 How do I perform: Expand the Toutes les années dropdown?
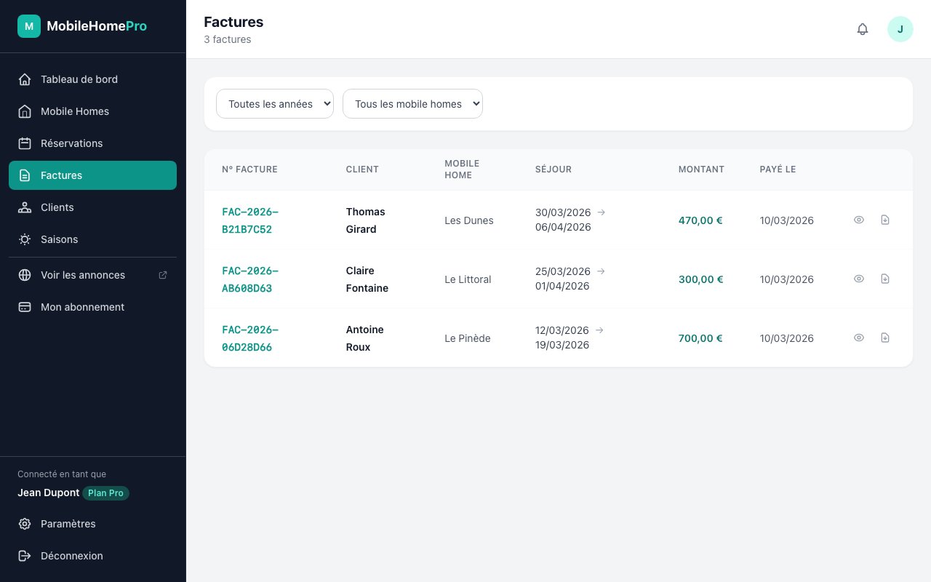275,104
